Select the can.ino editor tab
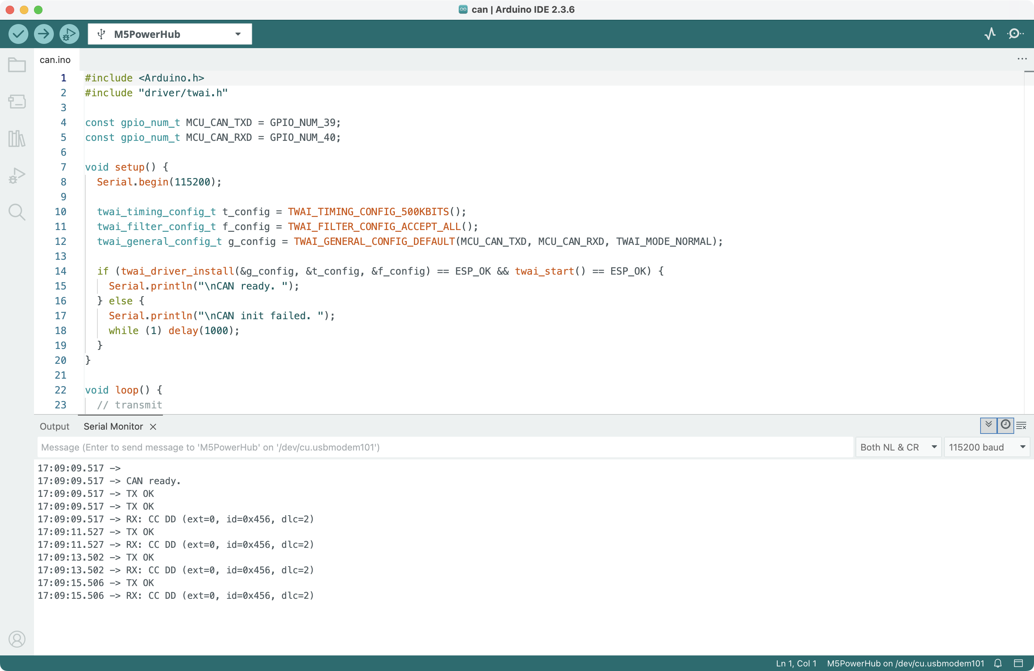Image resolution: width=1034 pixels, height=671 pixels. [55, 60]
